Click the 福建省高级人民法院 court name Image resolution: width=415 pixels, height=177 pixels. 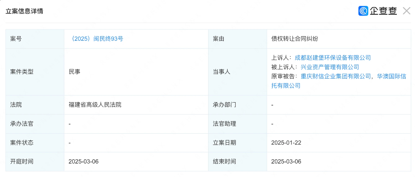pyautogui.click(x=95, y=104)
